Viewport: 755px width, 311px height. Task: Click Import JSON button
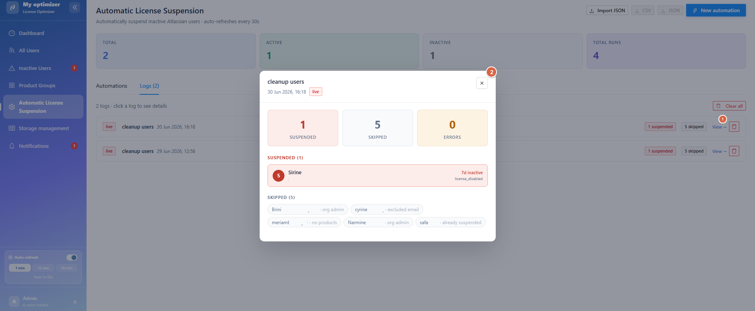point(607,11)
